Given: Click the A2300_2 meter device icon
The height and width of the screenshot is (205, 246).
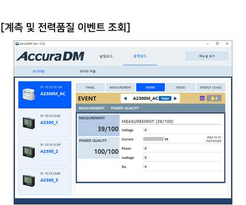Looking at the screenshot, I should 28,152.
